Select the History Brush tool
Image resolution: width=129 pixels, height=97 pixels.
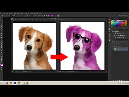(2, 40)
